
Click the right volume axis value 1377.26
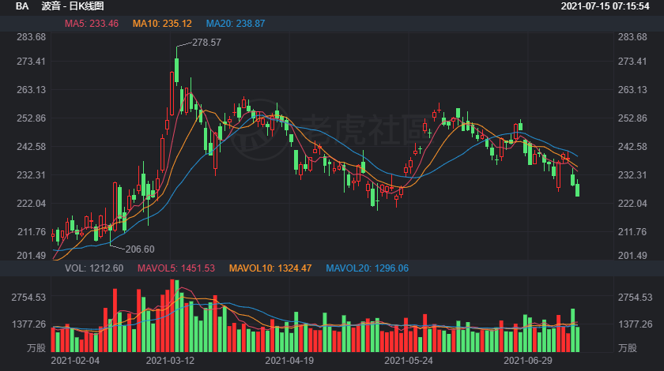(x=636, y=324)
